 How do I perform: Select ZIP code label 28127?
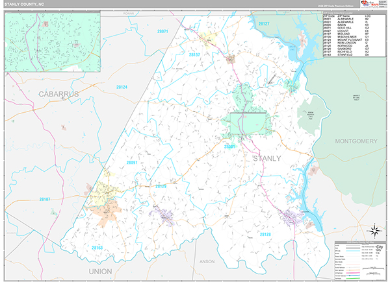(264, 24)
